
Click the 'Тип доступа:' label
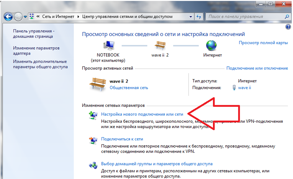point(205,81)
